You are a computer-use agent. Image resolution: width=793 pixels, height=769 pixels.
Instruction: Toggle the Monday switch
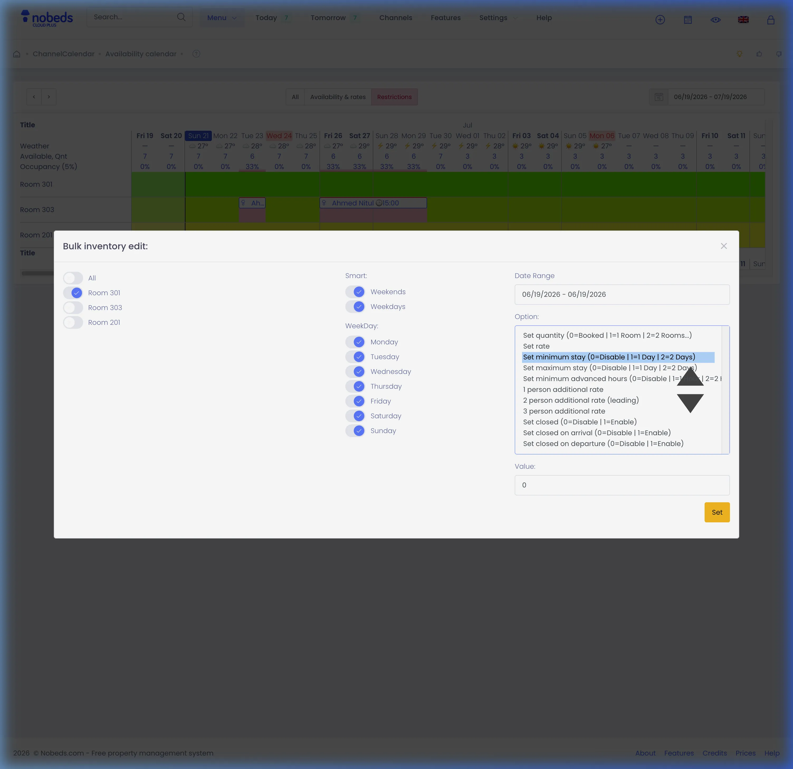click(x=355, y=342)
